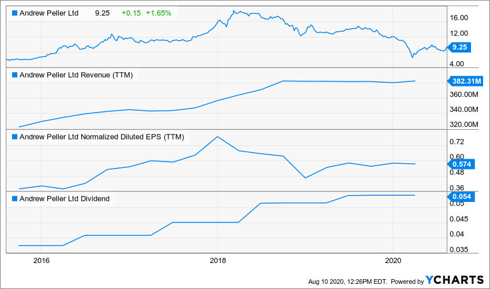Image resolution: width=490 pixels, height=289 pixels.
Task: Select the 'Andrew Peller Ltd' price legend label
Action: tap(49, 13)
